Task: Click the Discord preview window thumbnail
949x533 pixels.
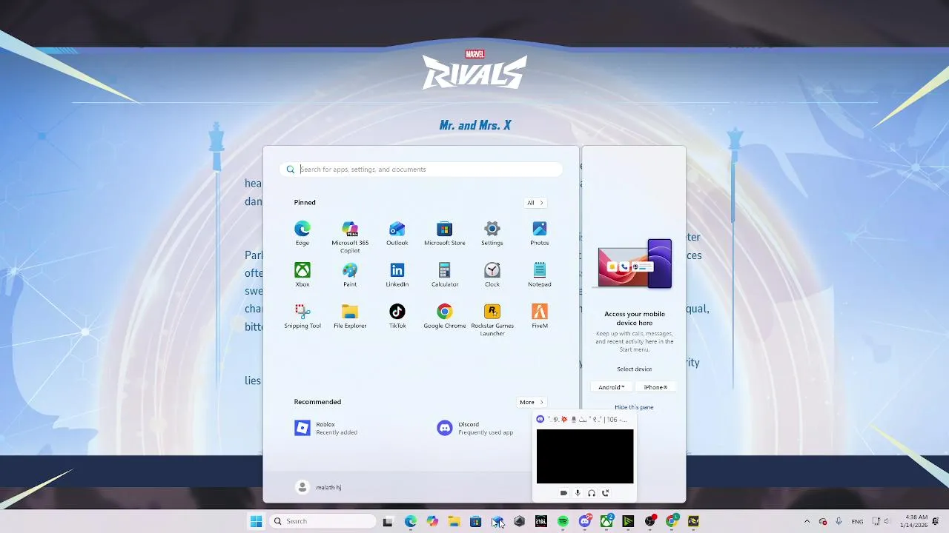Action: pos(585,456)
